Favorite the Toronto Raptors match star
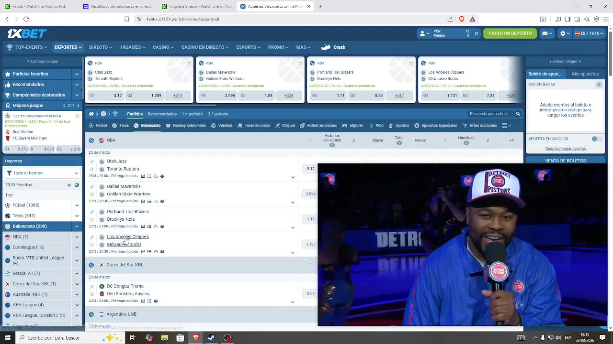Image resolution: width=613 pixels, height=344 pixels. point(91,169)
